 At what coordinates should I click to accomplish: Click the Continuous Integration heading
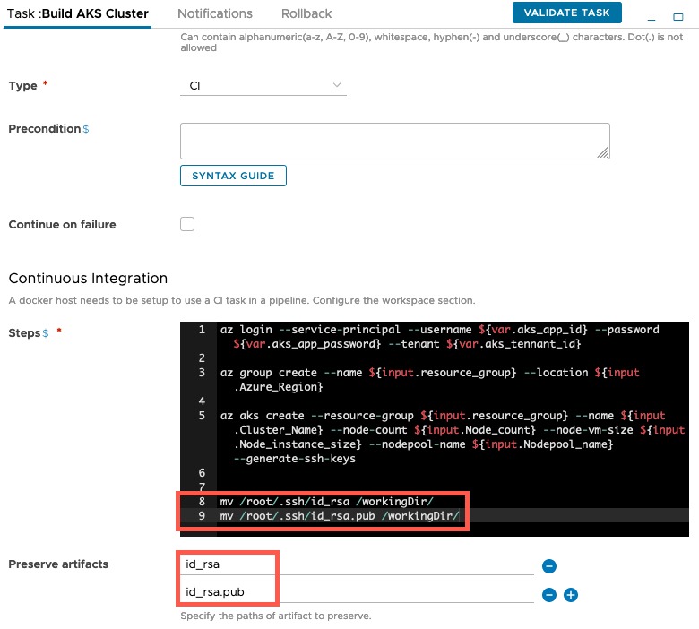click(88, 278)
